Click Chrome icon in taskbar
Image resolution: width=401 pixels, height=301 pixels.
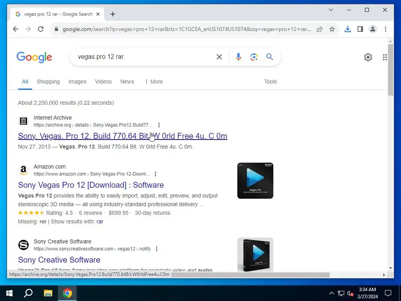pyautogui.click(x=67, y=293)
